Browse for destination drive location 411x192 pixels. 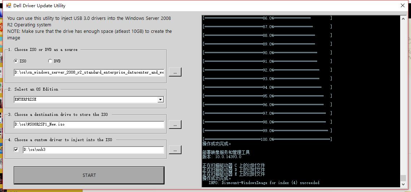click(175, 124)
